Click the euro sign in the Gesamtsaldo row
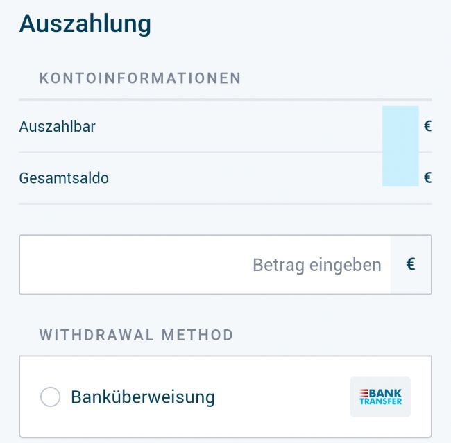Screen dimensions: 451x443 pos(427,178)
